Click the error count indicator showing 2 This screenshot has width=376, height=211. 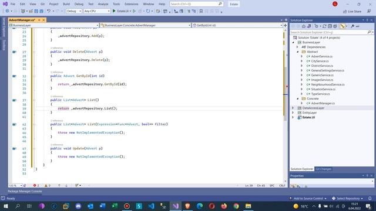pos(36,185)
